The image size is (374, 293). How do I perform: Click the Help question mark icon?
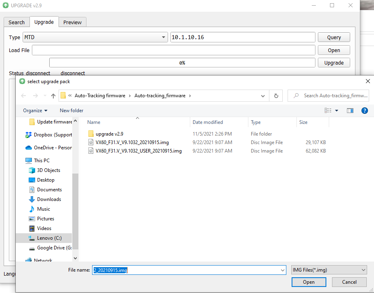tap(365, 110)
